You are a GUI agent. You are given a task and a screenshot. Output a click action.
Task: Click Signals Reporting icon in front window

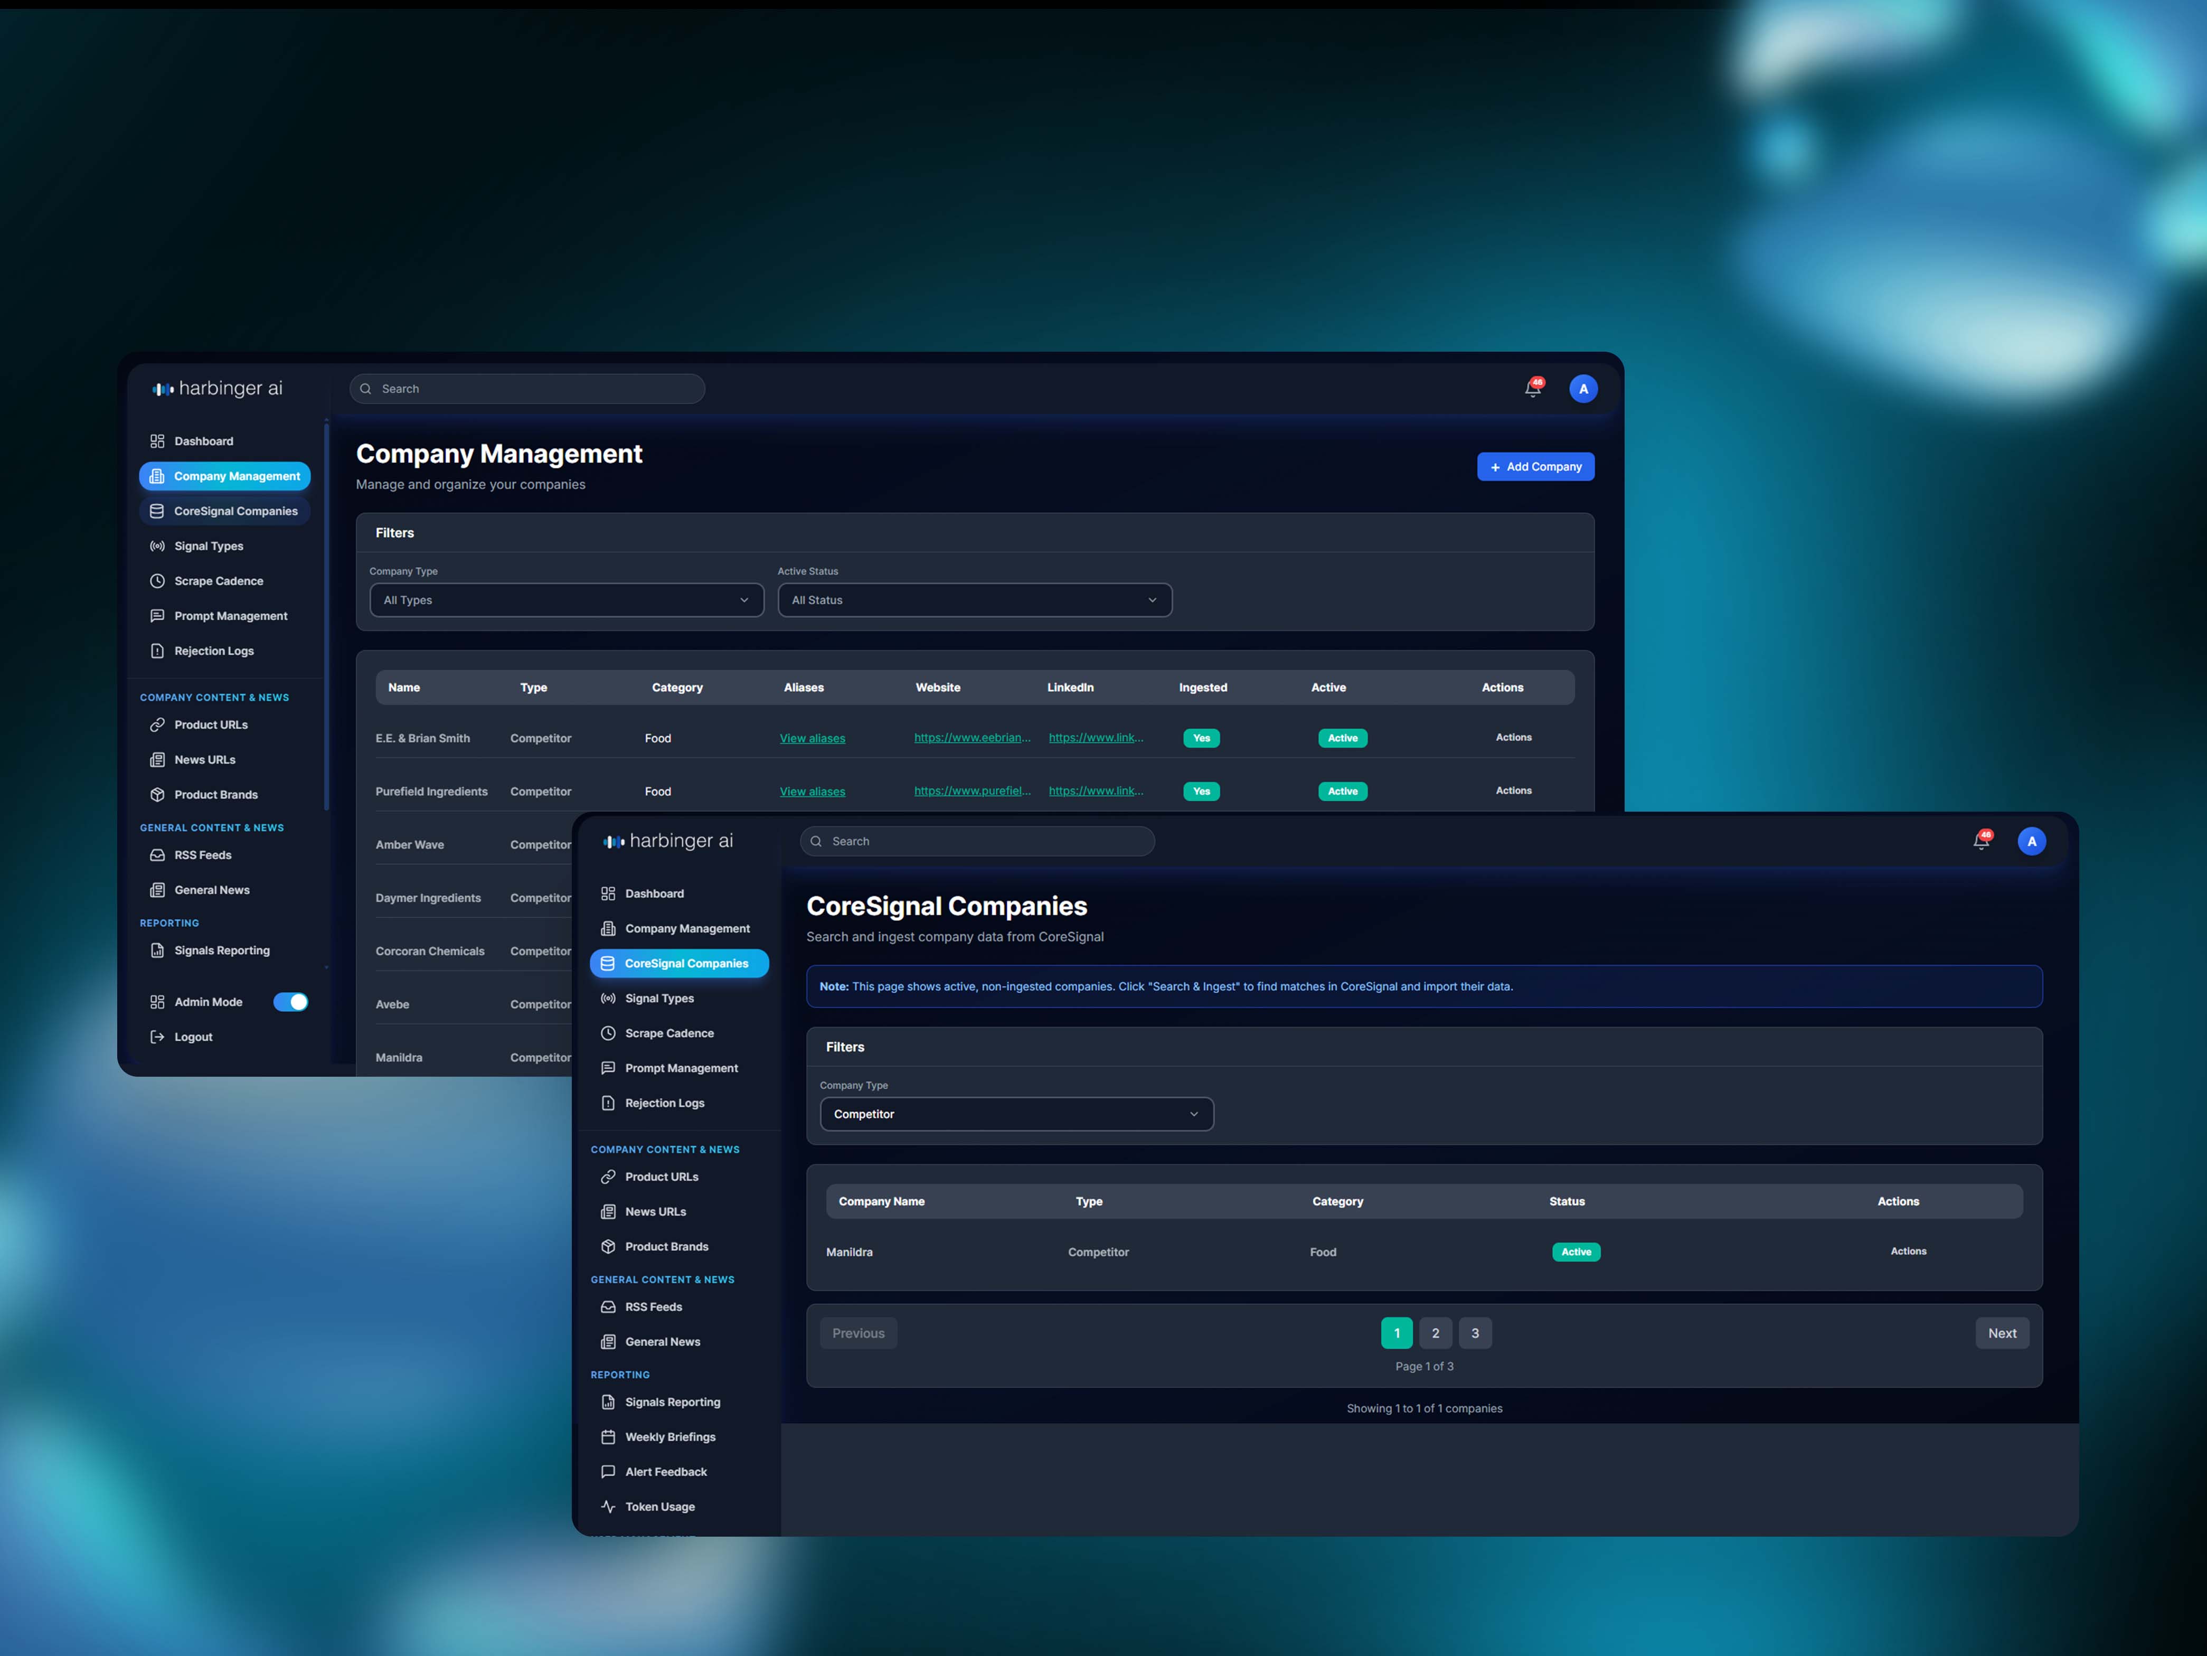(x=608, y=1401)
